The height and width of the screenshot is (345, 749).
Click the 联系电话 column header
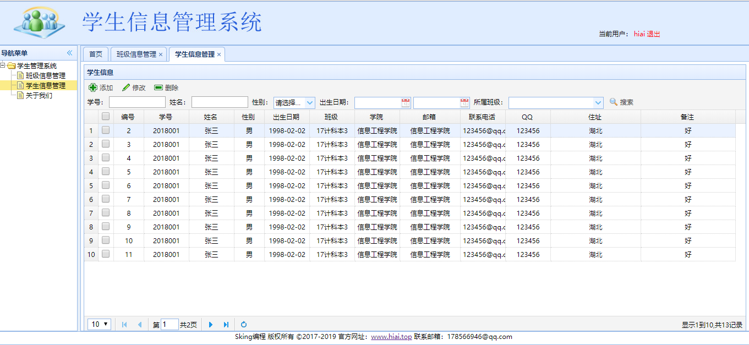483,117
